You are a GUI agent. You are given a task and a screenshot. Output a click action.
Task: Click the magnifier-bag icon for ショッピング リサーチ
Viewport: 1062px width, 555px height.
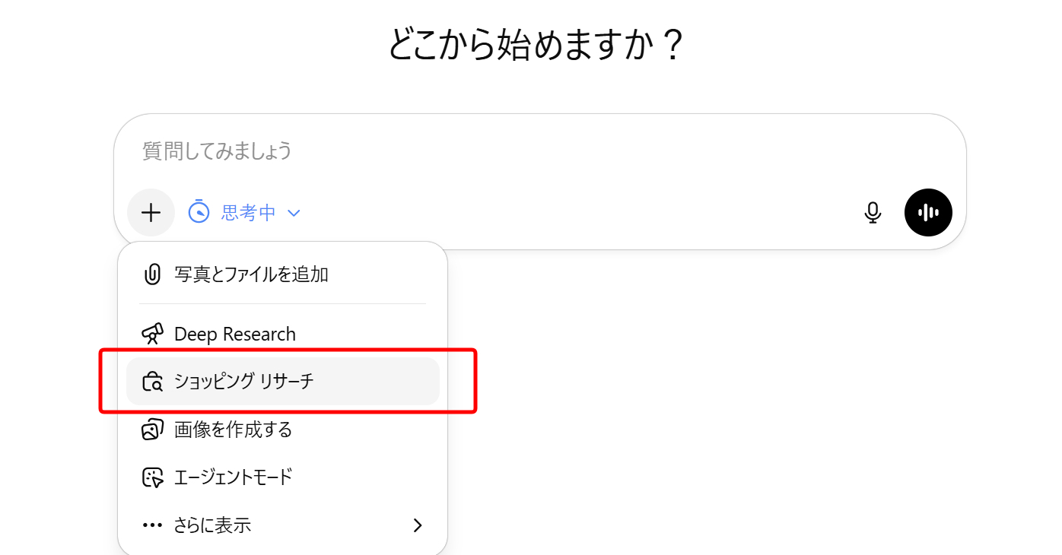pos(152,381)
